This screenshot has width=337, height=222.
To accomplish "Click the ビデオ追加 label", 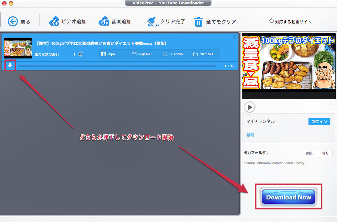I will 74,22.
